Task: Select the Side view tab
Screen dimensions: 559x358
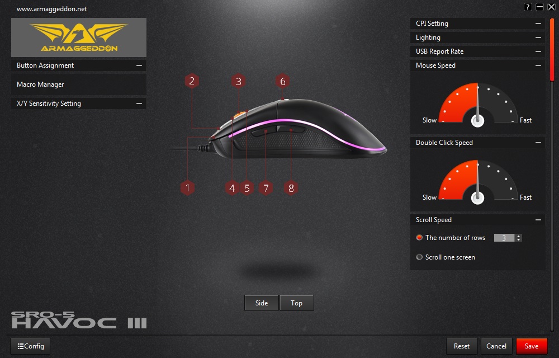Action: click(x=261, y=303)
